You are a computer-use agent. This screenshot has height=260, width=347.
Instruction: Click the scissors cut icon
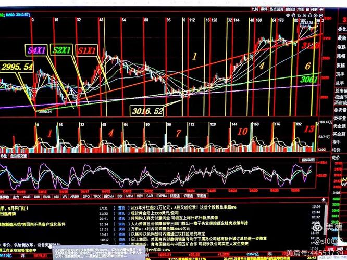[304, 15]
